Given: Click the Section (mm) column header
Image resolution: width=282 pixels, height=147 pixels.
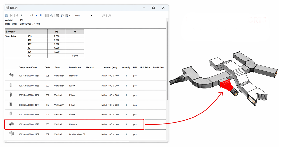Looking at the screenshot, I should pos(110,67).
